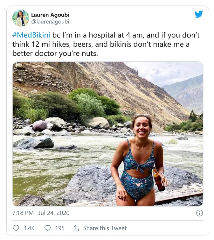Like the tweet with the heart icon

(x=16, y=228)
